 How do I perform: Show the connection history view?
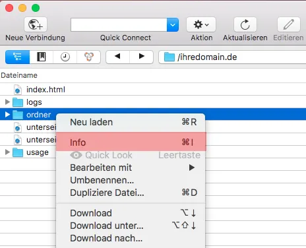(65, 57)
